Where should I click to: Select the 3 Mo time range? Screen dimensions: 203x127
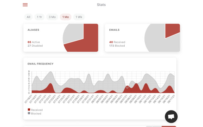tap(52, 17)
